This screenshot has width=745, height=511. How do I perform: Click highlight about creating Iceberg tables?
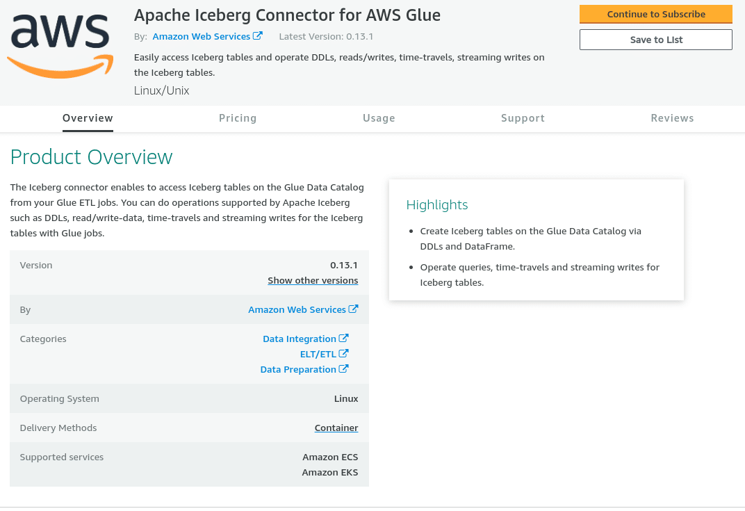pos(531,238)
